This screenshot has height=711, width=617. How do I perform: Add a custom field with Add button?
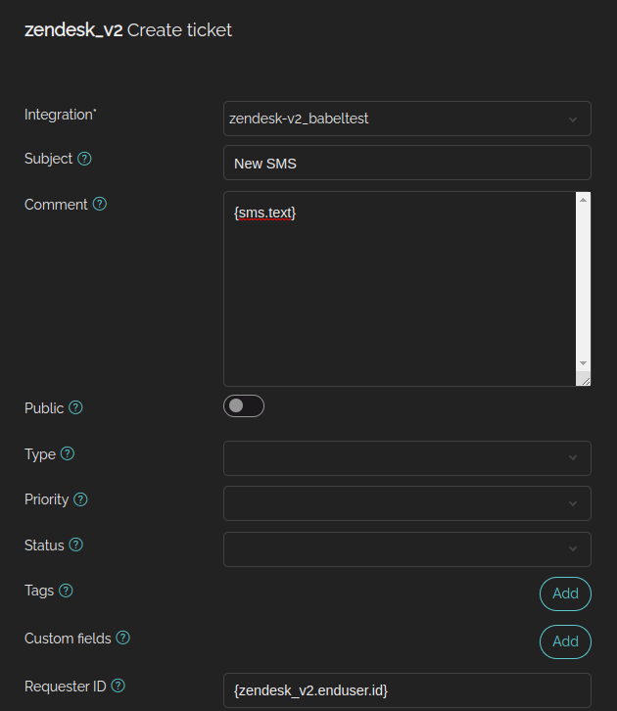coord(565,641)
